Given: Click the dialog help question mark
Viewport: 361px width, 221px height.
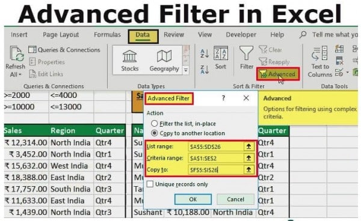Looking at the screenshot, I should point(223,98).
